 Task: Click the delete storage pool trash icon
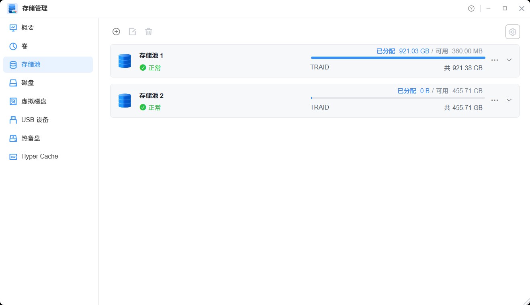click(x=148, y=31)
